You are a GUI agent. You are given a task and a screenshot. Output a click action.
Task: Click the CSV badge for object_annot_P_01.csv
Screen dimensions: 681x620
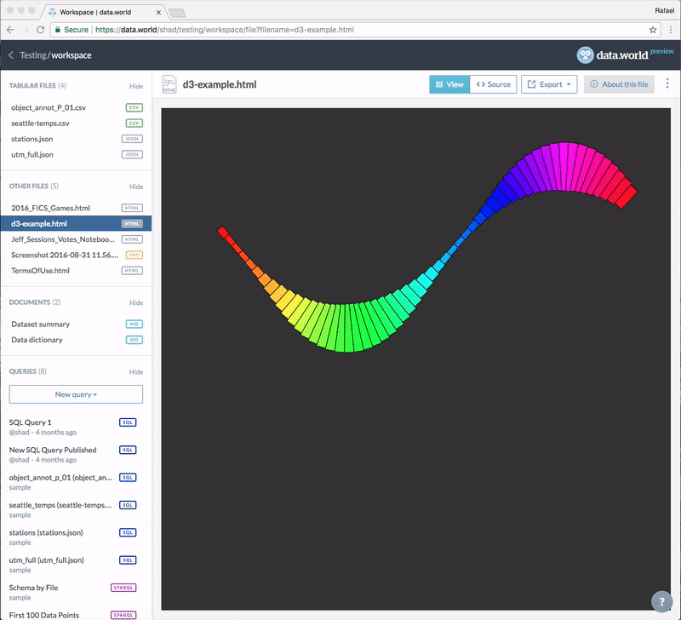click(134, 108)
